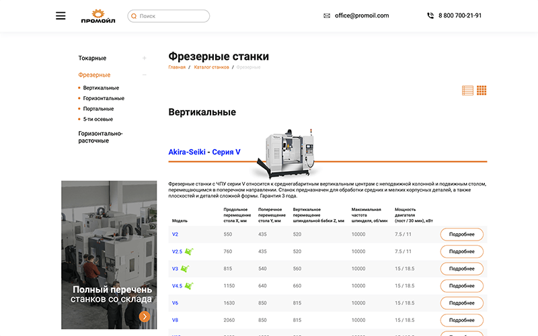Click orange arrow on warehouse banner
The width and height of the screenshot is (538, 336).
[145, 317]
